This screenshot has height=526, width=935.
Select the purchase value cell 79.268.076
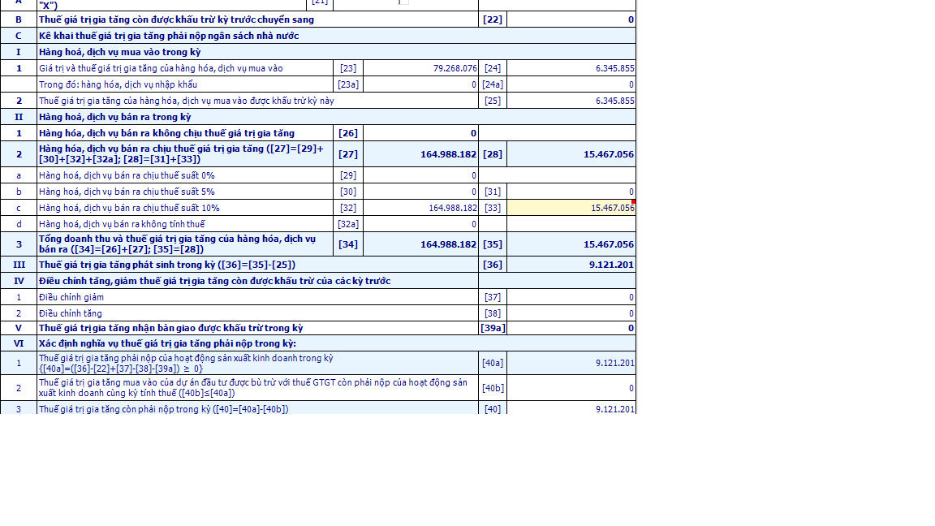[420, 68]
